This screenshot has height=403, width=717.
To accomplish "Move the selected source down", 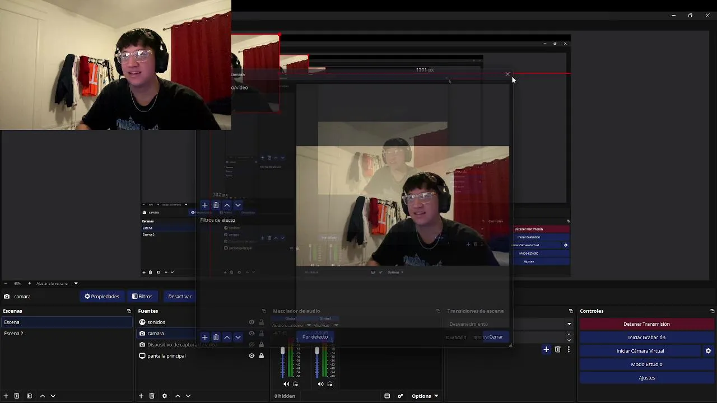I will pyautogui.click(x=188, y=396).
